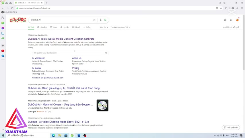Open the browser hamburger menu
Image resolution: width=245 pixels, height=138 pixels.
(x=242, y=8)
